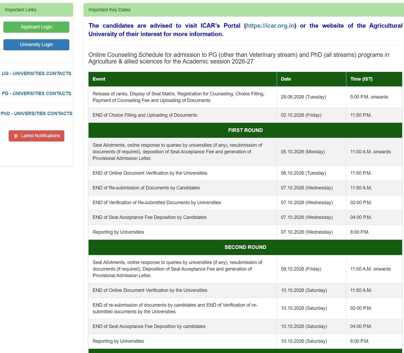
Task: Click date 05.10.2026 (Monday)
Action: tap(303, 152)
